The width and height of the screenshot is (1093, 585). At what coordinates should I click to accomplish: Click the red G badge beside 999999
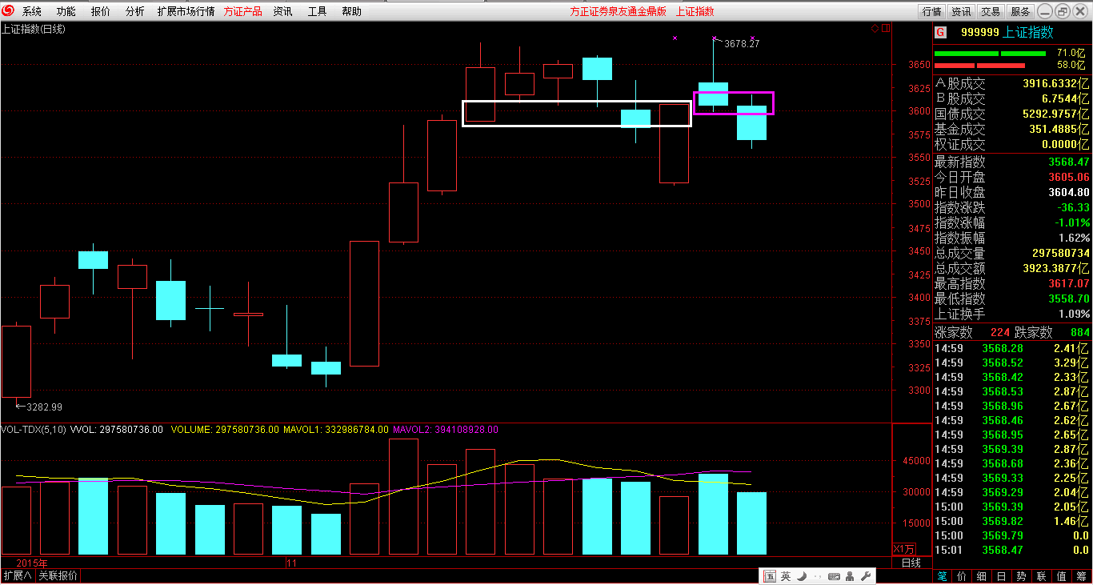(x=940, y=33)
